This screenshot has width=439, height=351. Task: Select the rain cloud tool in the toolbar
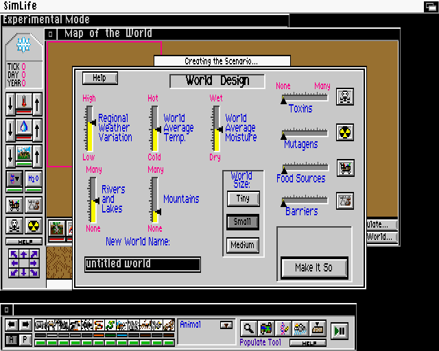[300, 328]
